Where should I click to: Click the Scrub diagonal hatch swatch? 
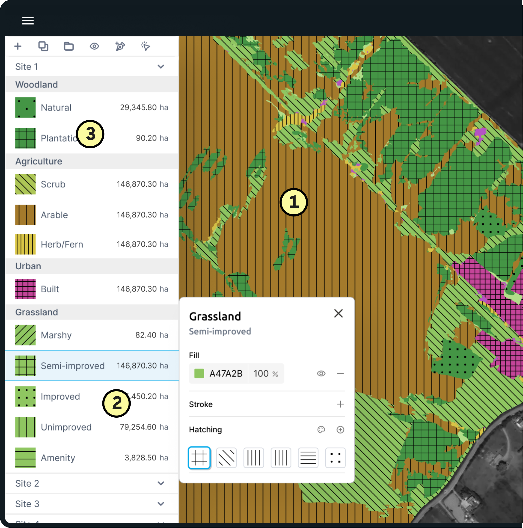point(25,184)
